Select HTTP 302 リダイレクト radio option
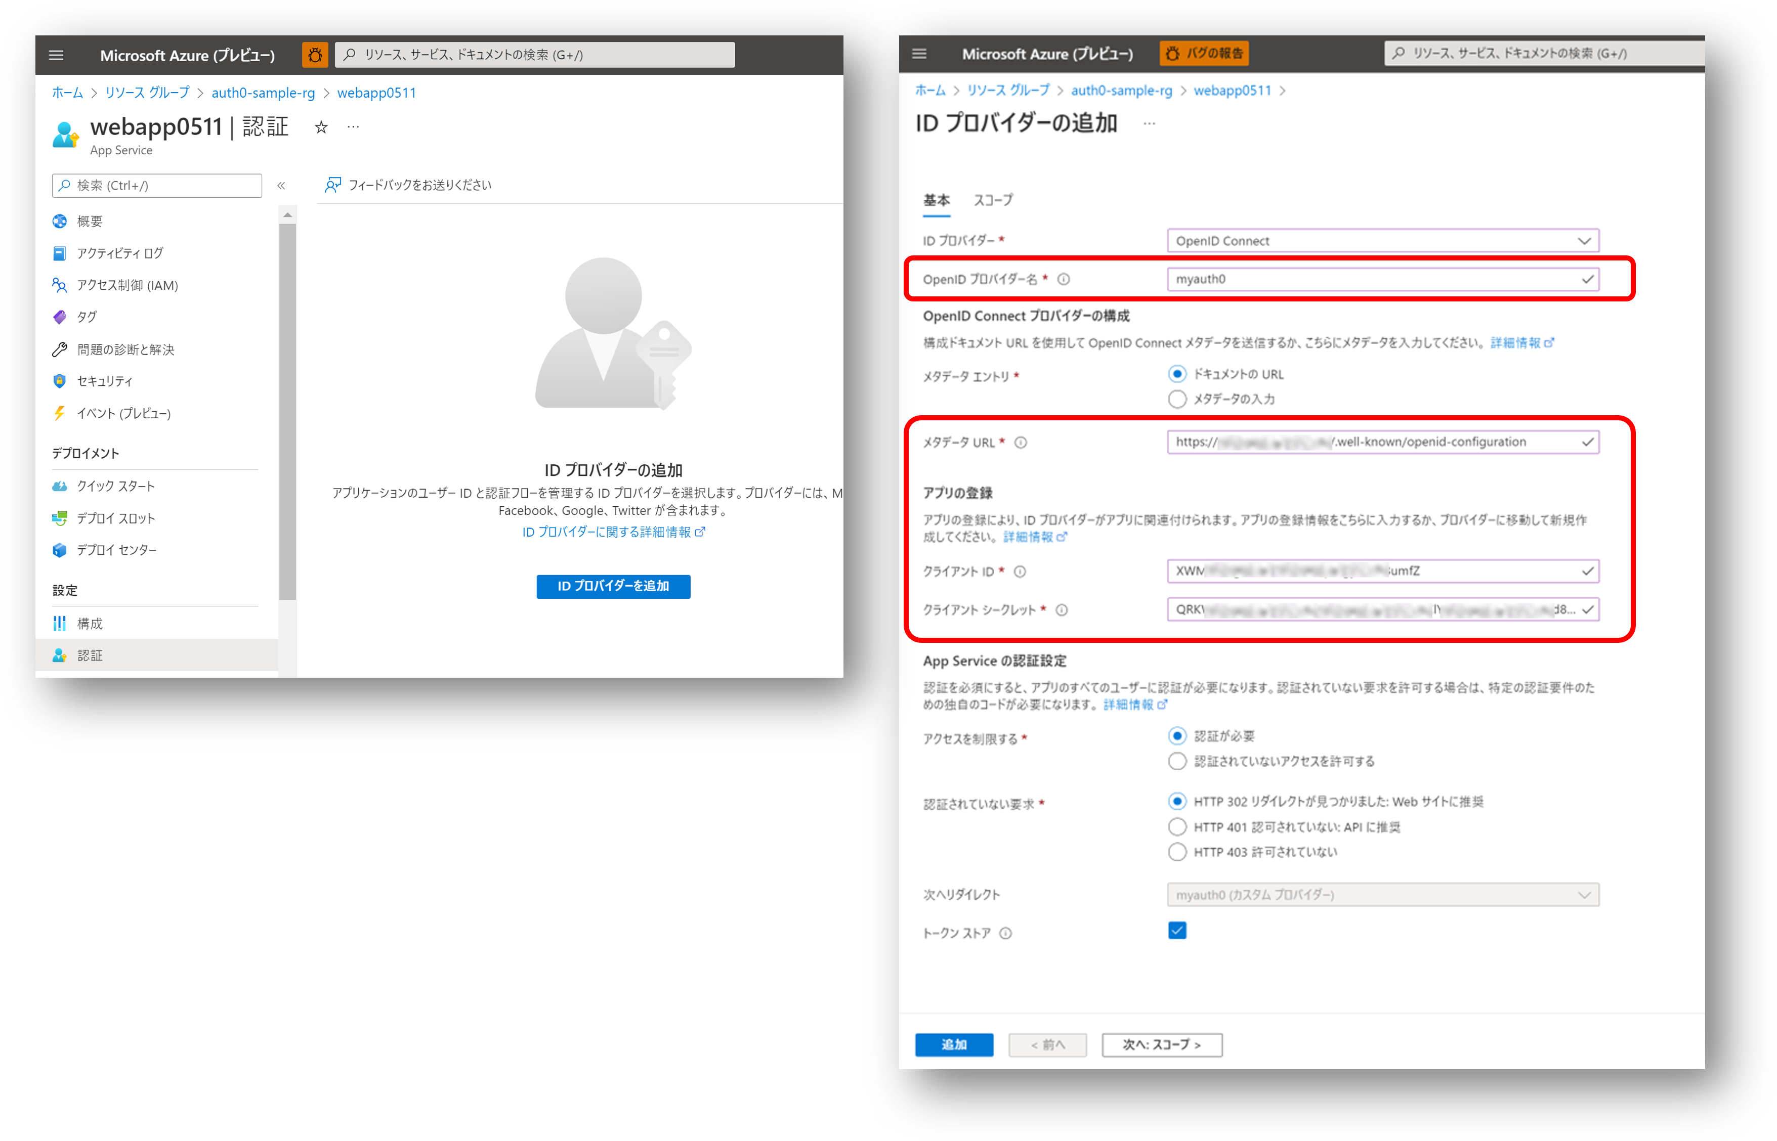 [x=1177, y=801]
